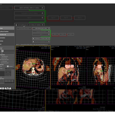This screenshot has height=115, width=115.
Task: Select the Registration QC workflow step
Action: (7, 34)
